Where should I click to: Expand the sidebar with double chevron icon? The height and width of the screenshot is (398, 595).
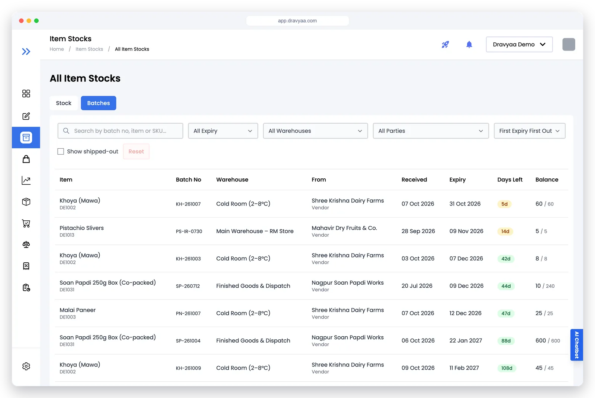pyautogui.click(x=26, y=52)
